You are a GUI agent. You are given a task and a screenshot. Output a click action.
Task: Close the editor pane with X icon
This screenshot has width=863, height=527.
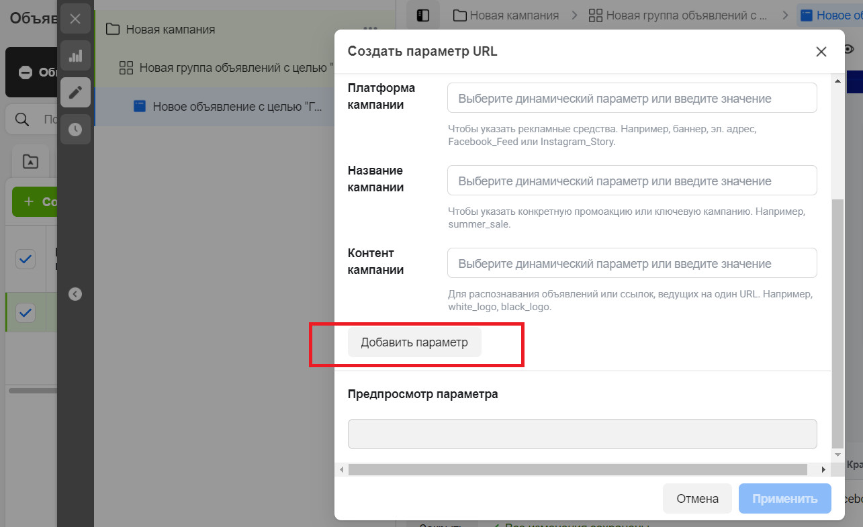tap(75, 19)
